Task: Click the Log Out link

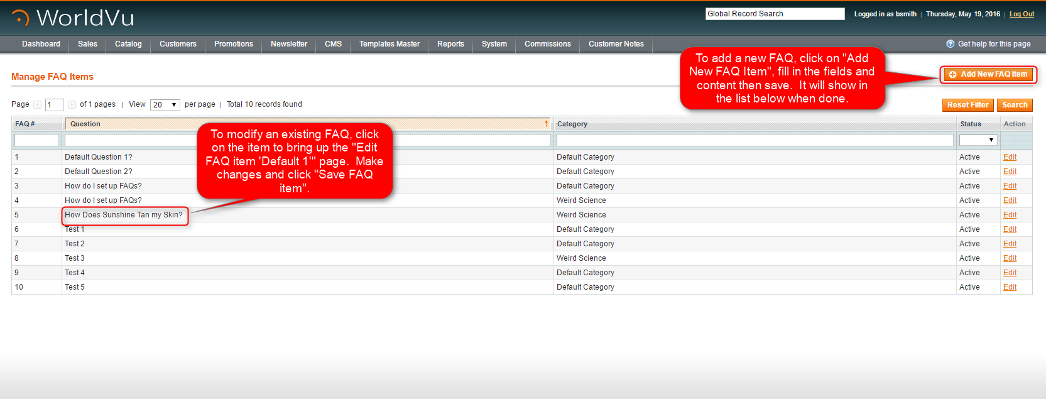Action: tap(1021, 14)
